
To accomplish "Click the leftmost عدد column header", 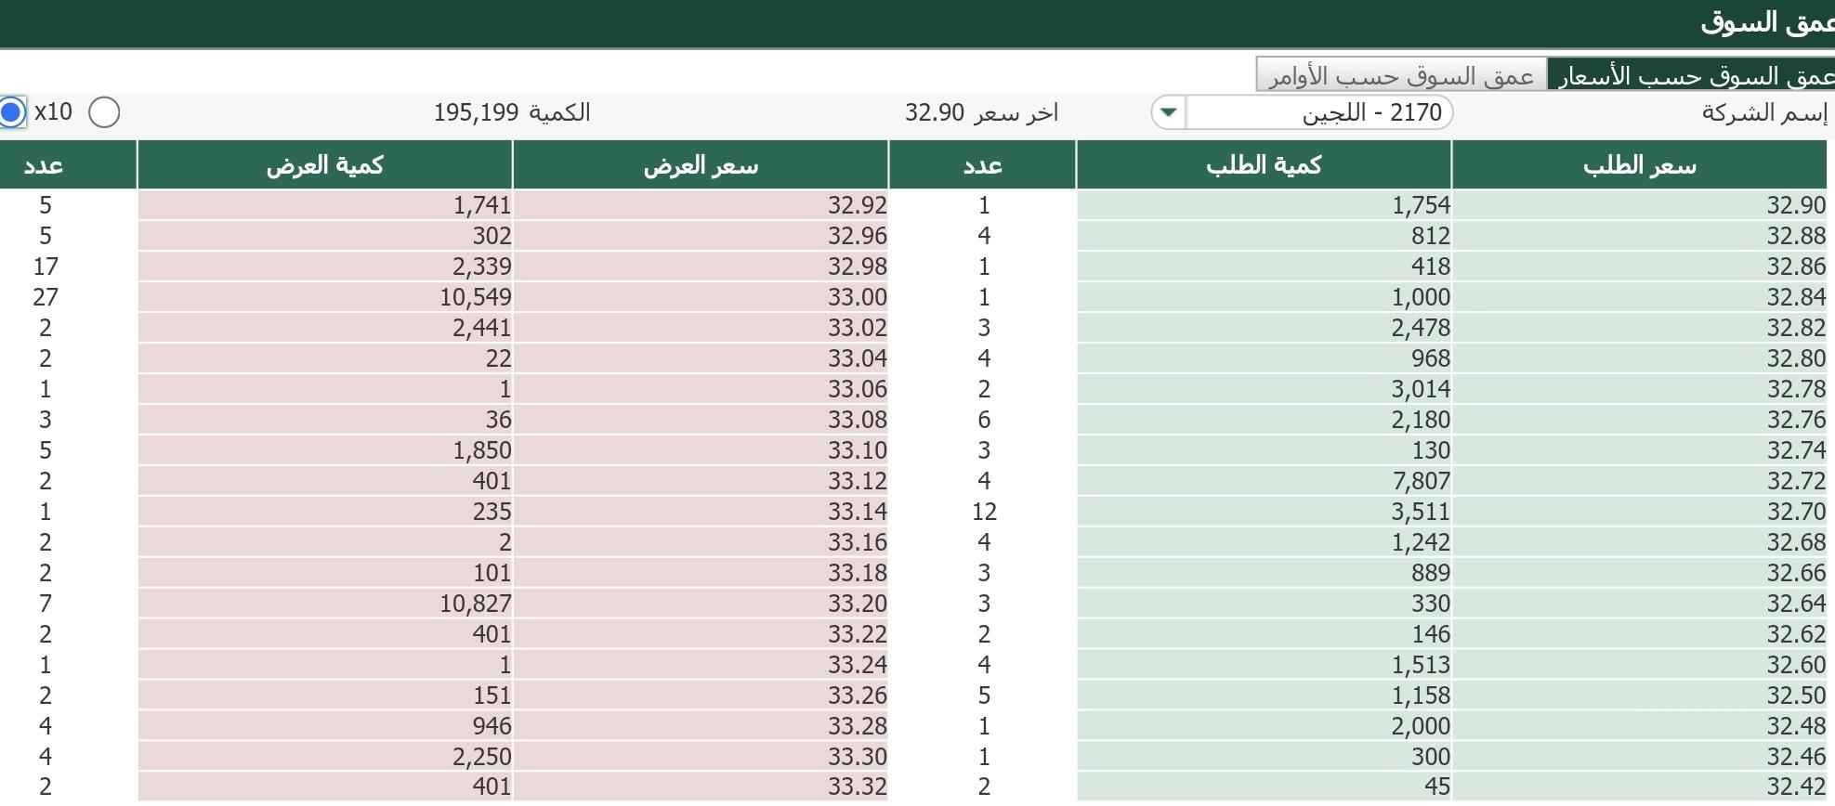I will tap(44, 165).
